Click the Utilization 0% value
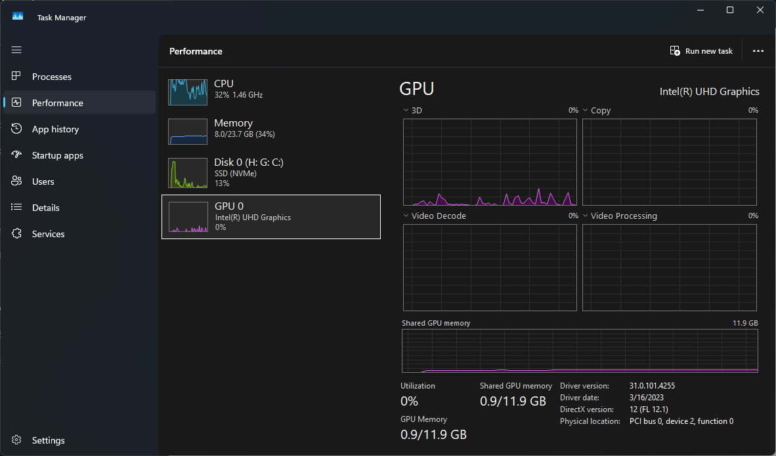The height and width of the screenshot is (456, 776). coord(409,401)
